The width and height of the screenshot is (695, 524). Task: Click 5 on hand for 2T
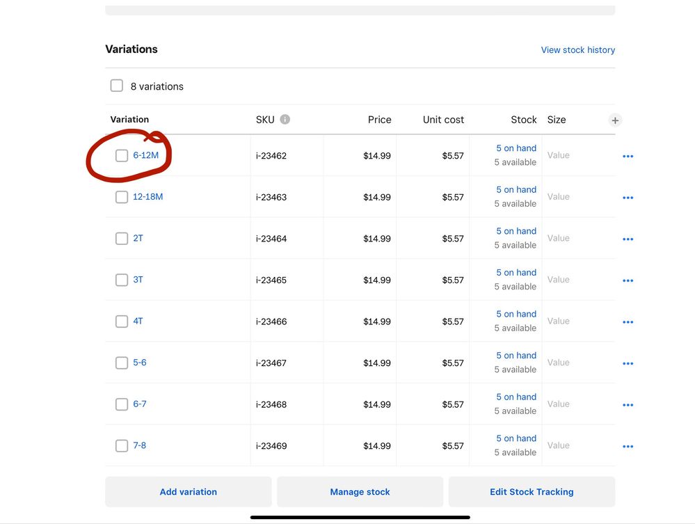pos(516,231)
